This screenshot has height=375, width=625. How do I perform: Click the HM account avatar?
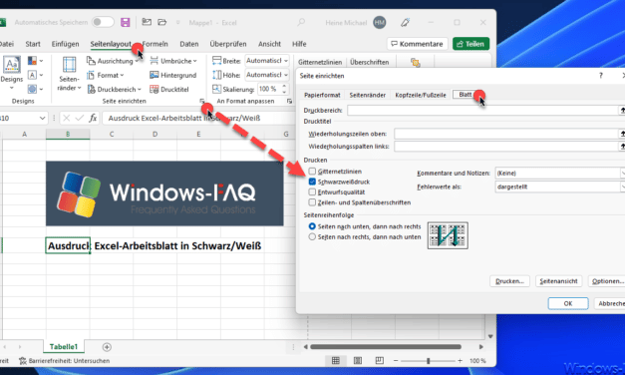tap(380, 22)
